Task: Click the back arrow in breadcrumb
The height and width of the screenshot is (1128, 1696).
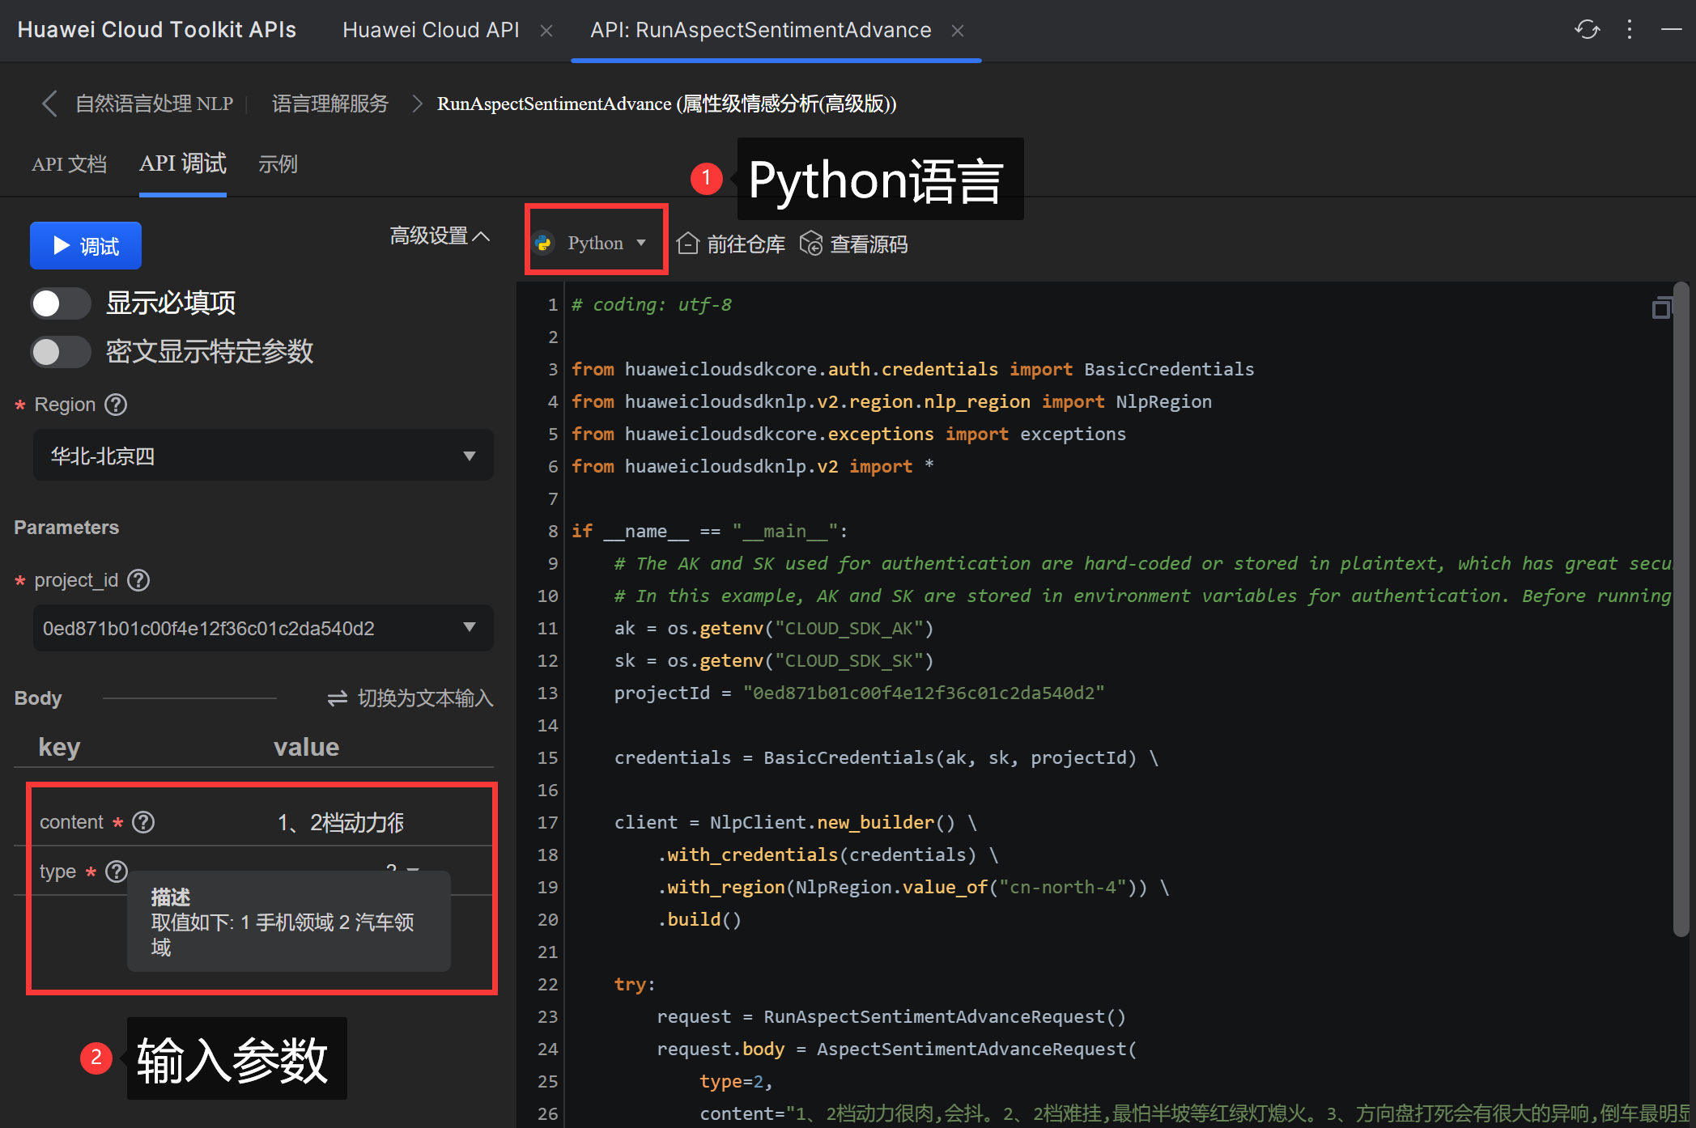Action: pyautogui.click(x=49, y=104)
